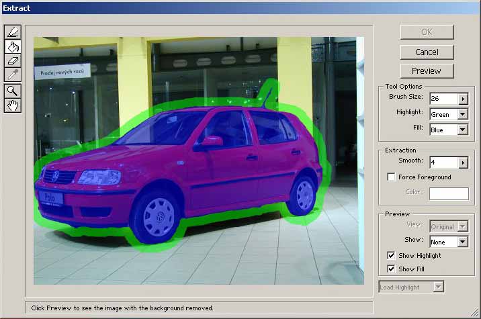Click the 'Smooth:' label
Viewport: 481px width, 319px height.
click(x=410, y=161)
